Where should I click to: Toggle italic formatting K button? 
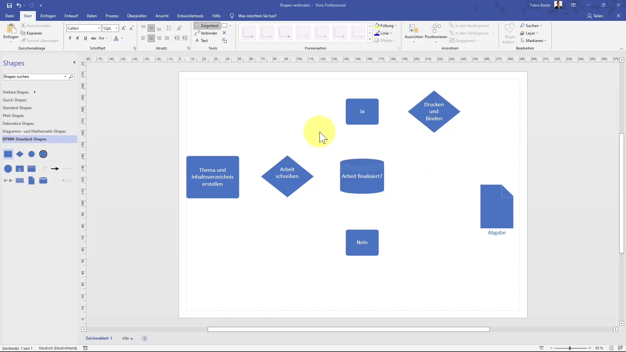pos(78,38)
